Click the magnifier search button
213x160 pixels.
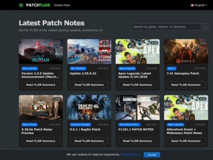(204, 27)
